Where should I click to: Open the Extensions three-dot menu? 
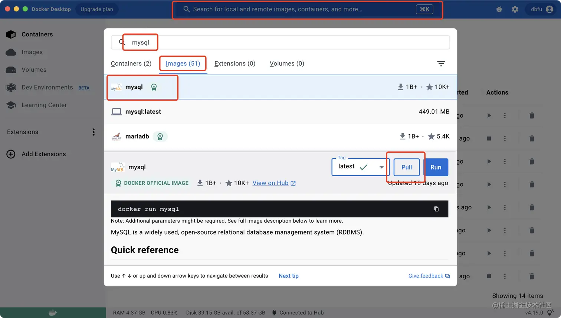tap(93, 132)
